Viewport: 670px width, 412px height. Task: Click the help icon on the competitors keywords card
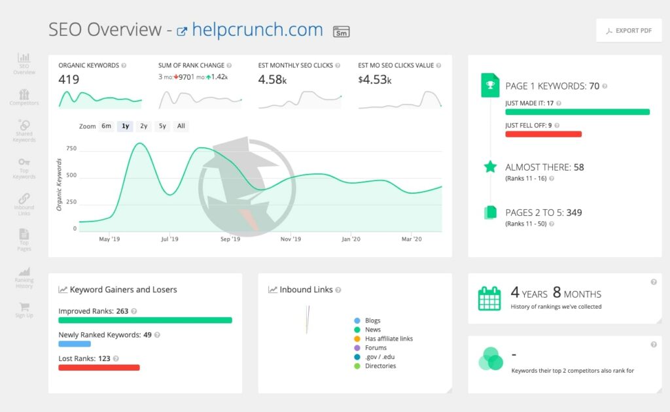coord(654,345)
